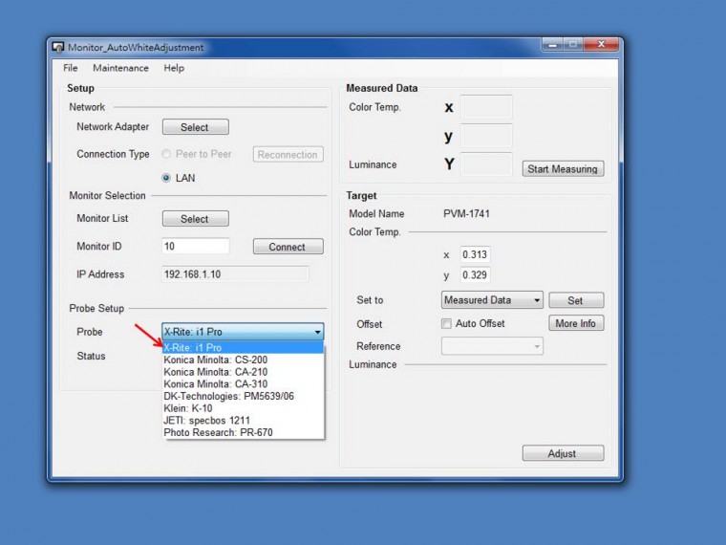Click Select button for Network Adapter
This screenshot has height=545, width=726.
[195, 127]
